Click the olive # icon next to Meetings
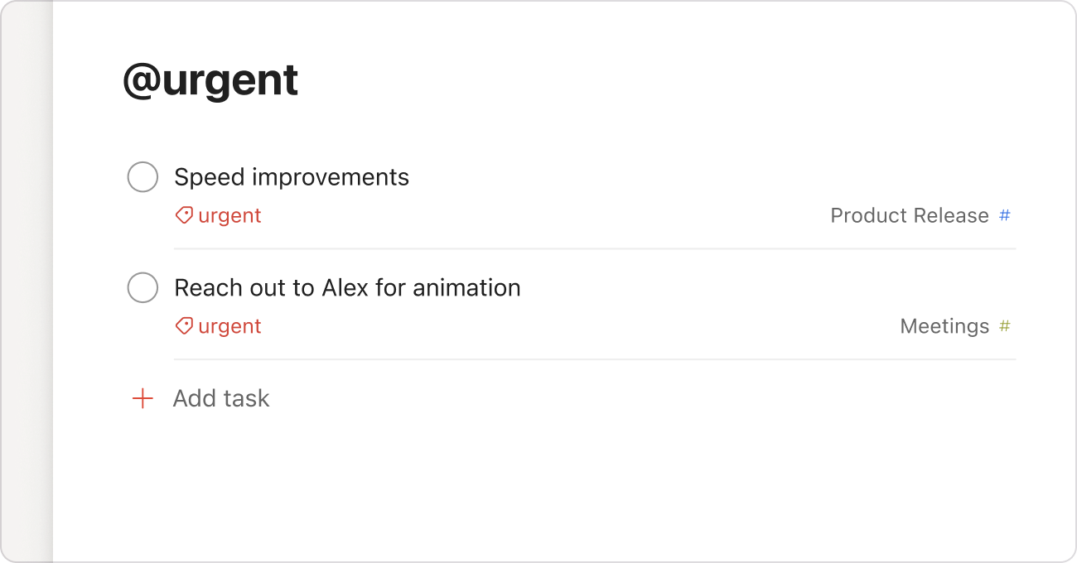The height and width of the screenshot is (563, 1077). (x=1003, y=326)
